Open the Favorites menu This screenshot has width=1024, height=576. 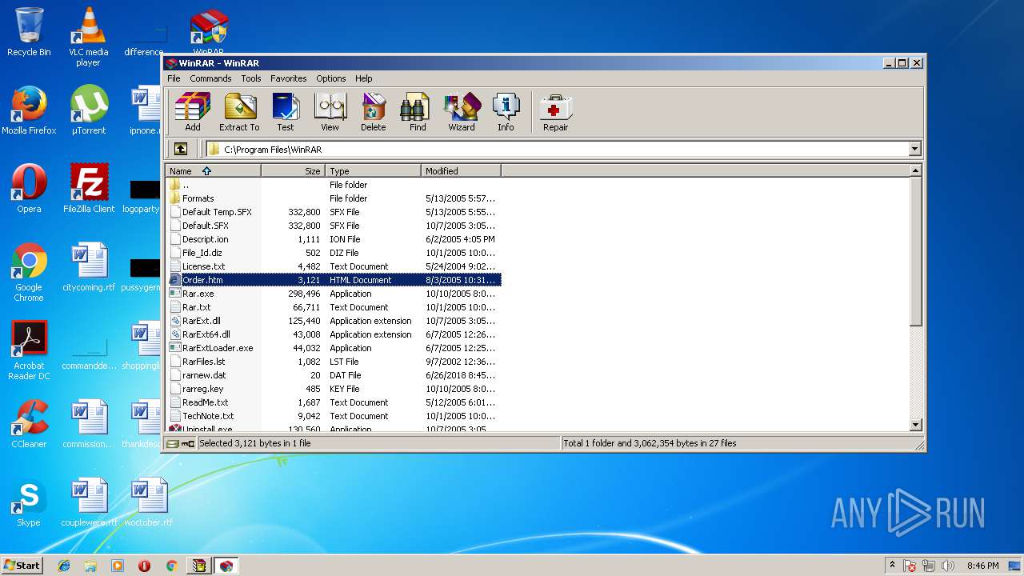[288, 78]
